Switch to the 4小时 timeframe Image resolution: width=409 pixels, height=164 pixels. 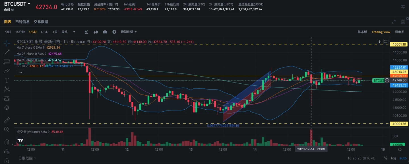pyautogui.click(x=44, y=32)
